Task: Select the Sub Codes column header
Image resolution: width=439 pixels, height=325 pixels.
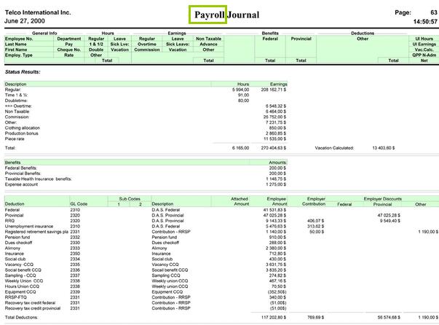Action: point(129,198)
